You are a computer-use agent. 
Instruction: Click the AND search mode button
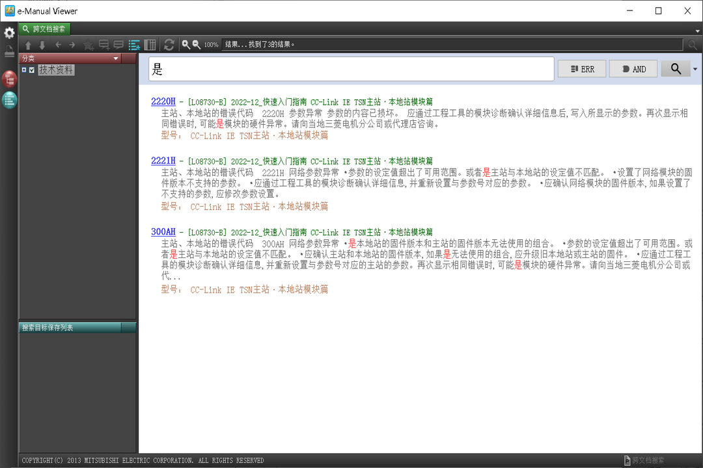coord(632,68)
